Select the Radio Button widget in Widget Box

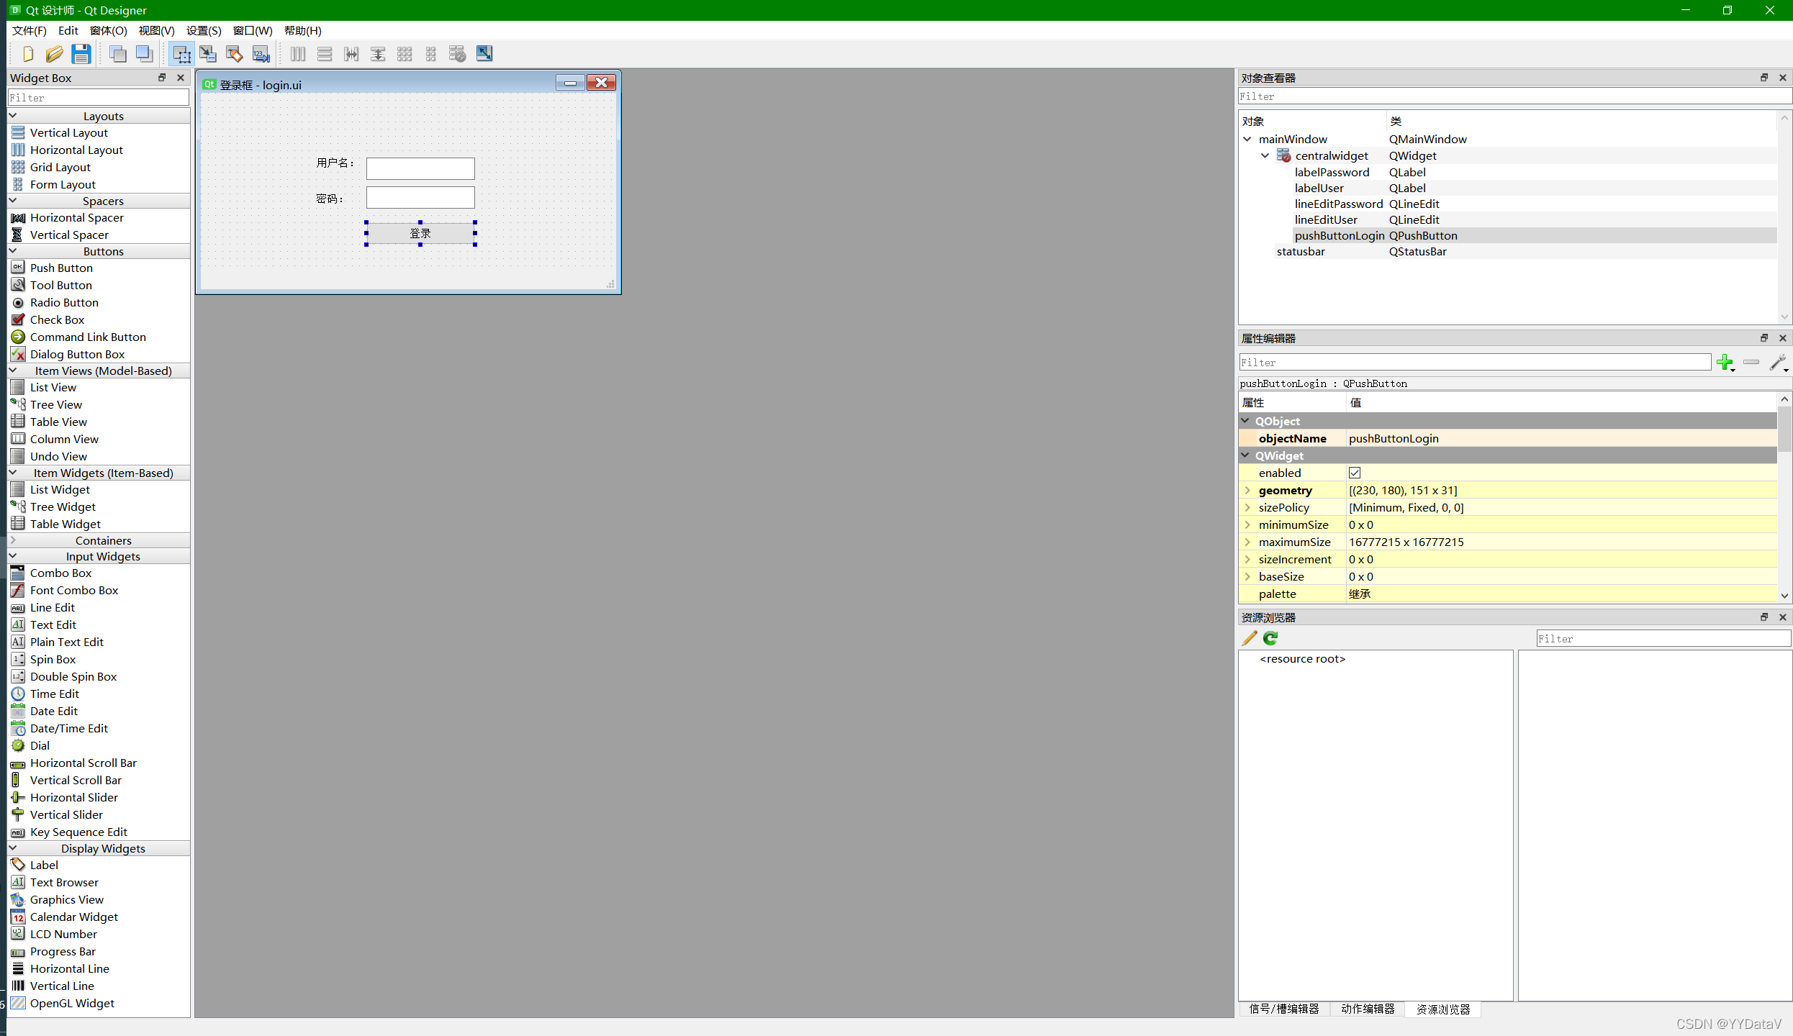[x=63, y=302]
